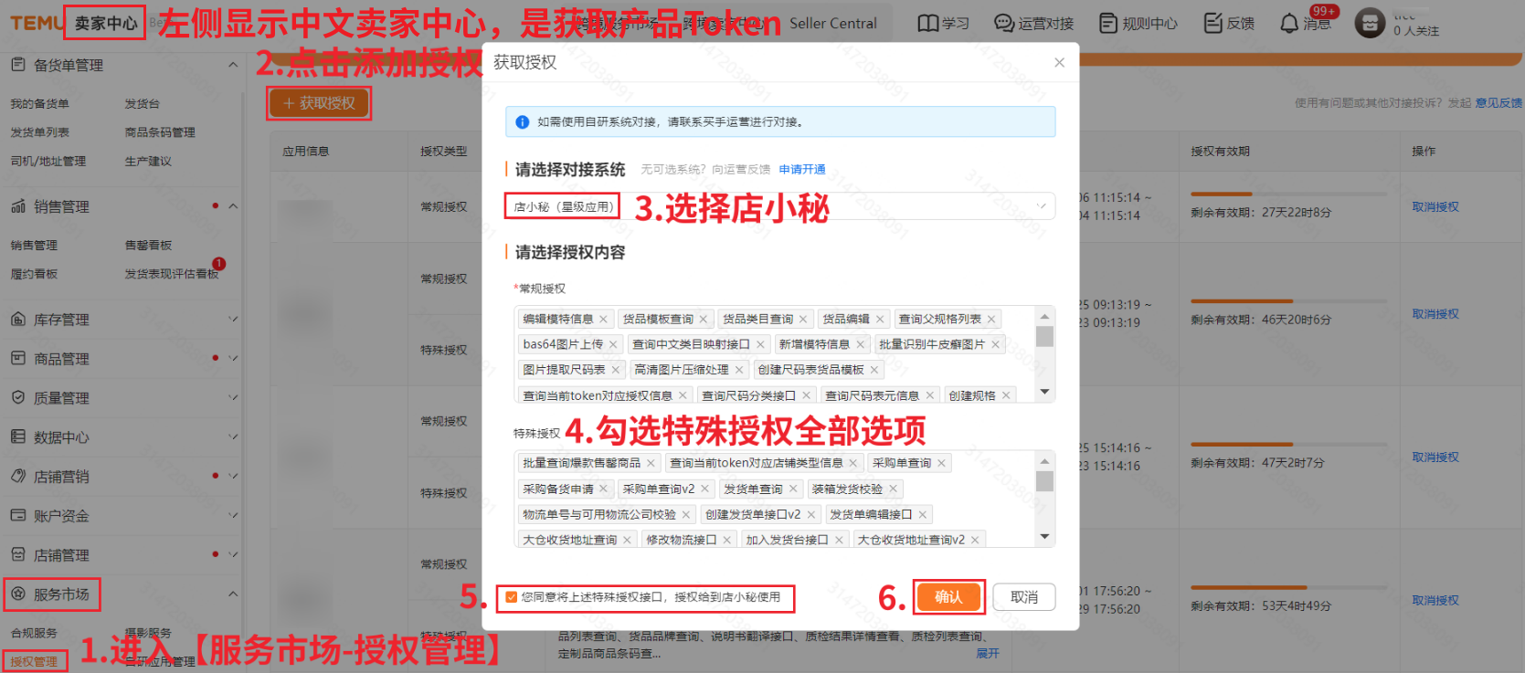Open 运营对接 chat bubble icon
This screenshot has width=1525, height=673.
[1004, 23]
